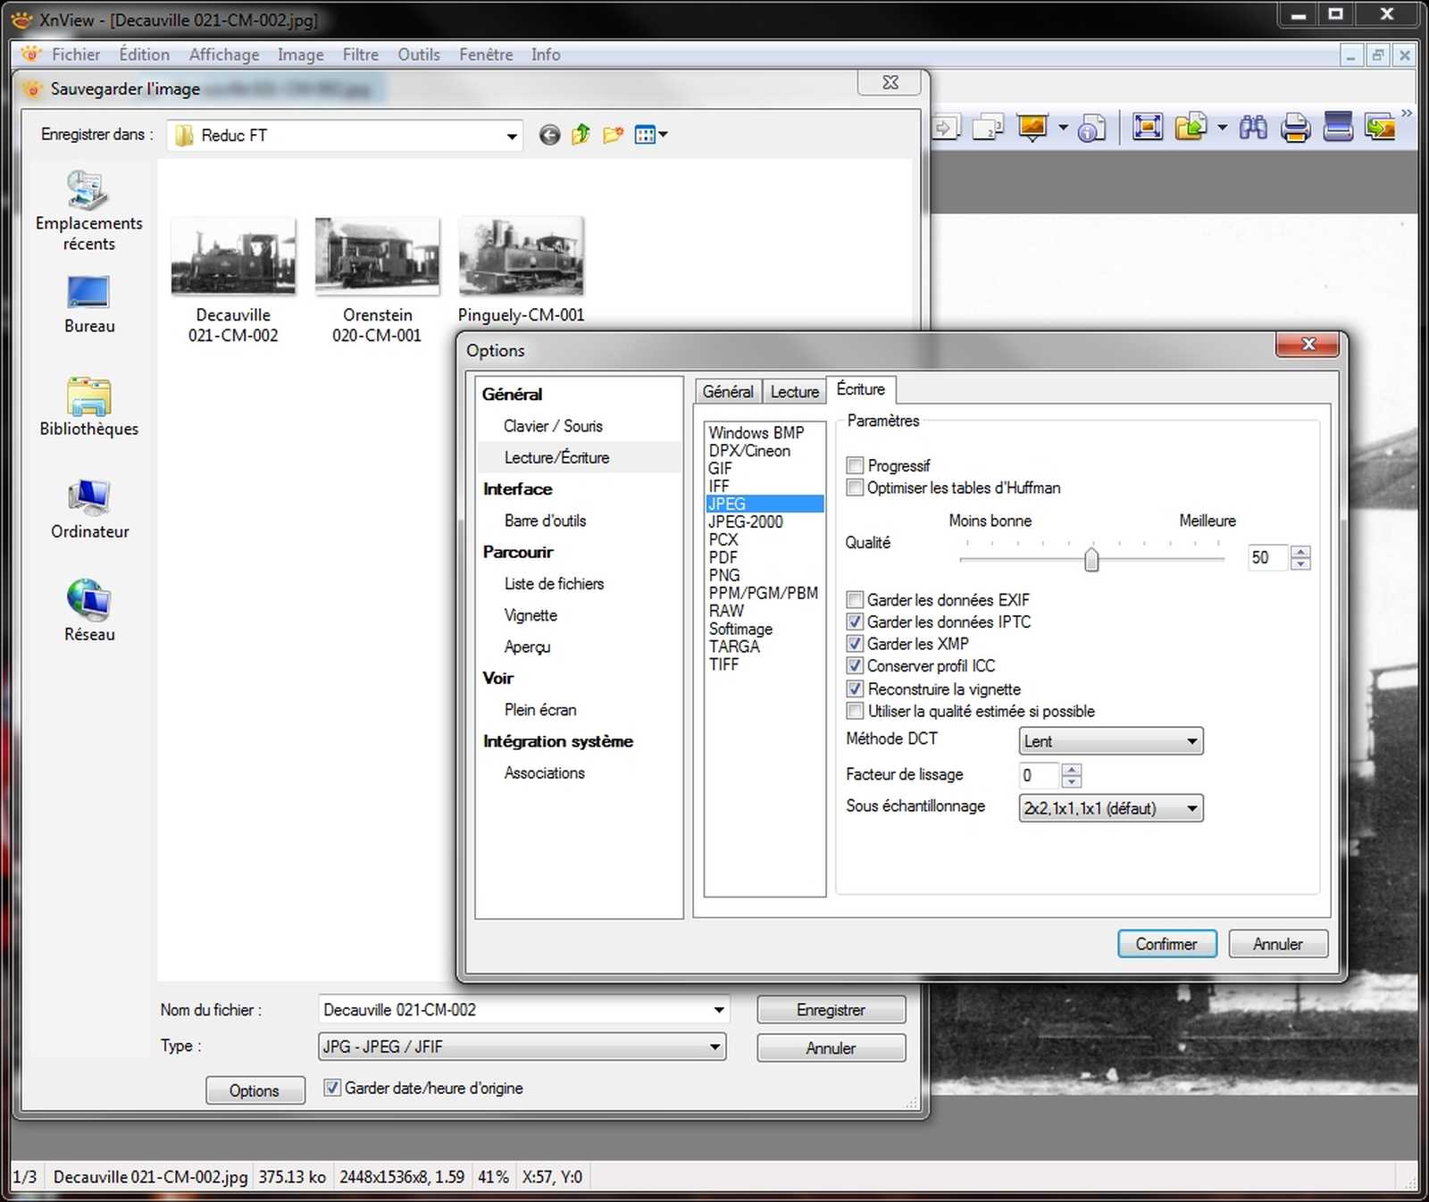Expand the toolbar overflow chevron
Viewport: 1429px width, 1202px height.
click(x=1407, y=113)
